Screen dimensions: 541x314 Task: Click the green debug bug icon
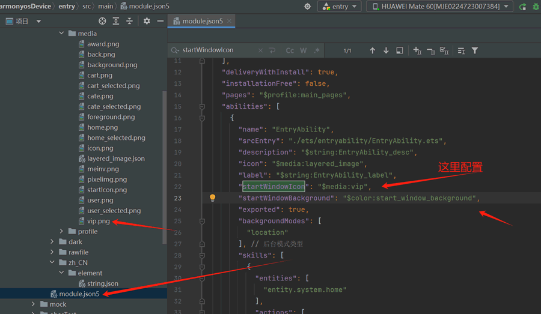[536, 6]
